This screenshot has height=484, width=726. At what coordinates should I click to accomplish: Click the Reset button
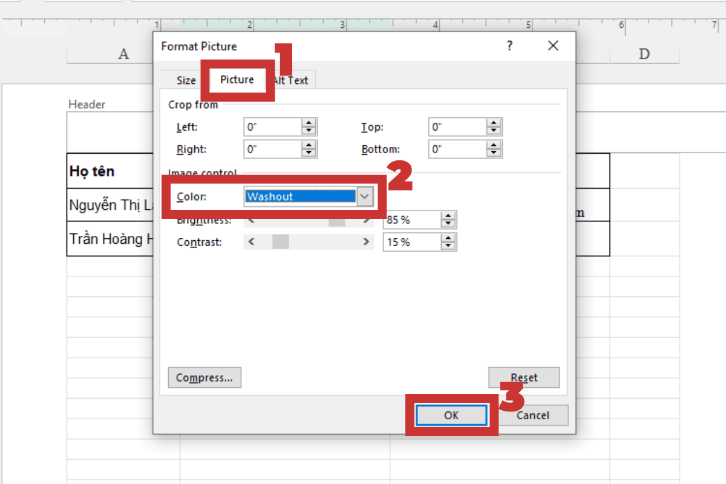523,378
